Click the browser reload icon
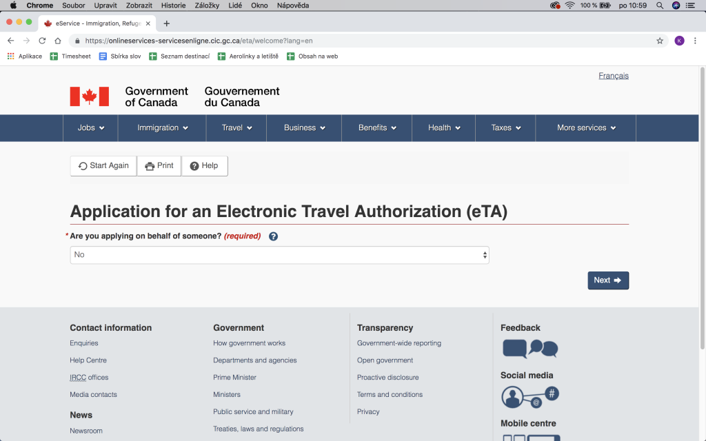 [42, 41]
